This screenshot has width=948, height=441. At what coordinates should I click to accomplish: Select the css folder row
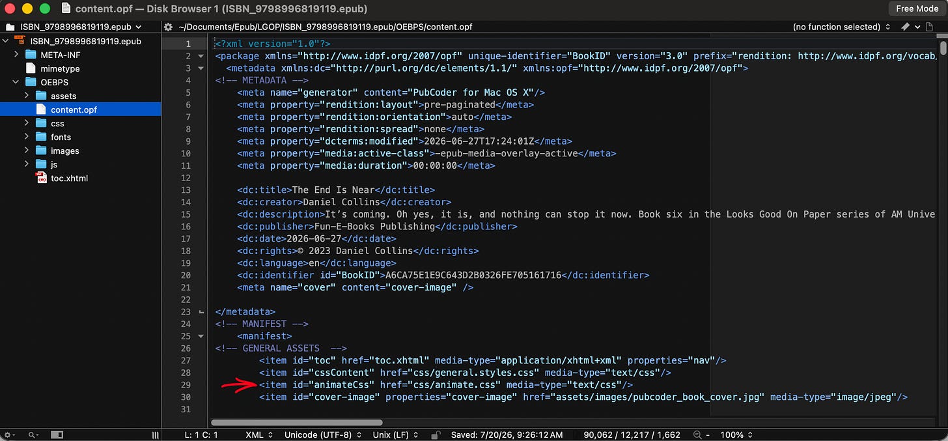coord(80,123)
